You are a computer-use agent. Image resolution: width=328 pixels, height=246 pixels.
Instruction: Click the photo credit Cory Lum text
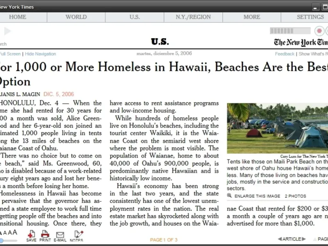304,157
